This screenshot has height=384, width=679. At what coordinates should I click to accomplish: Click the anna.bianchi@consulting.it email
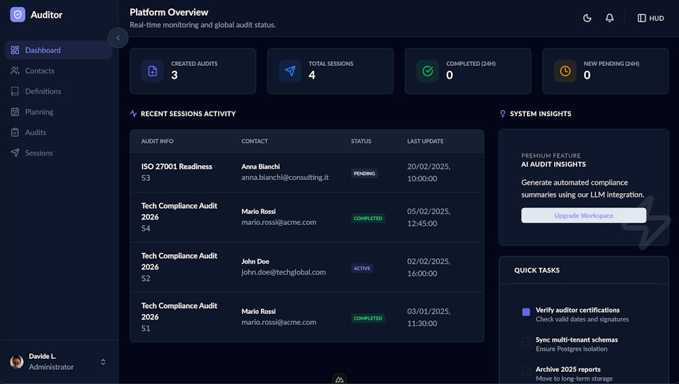pos(285,177)
